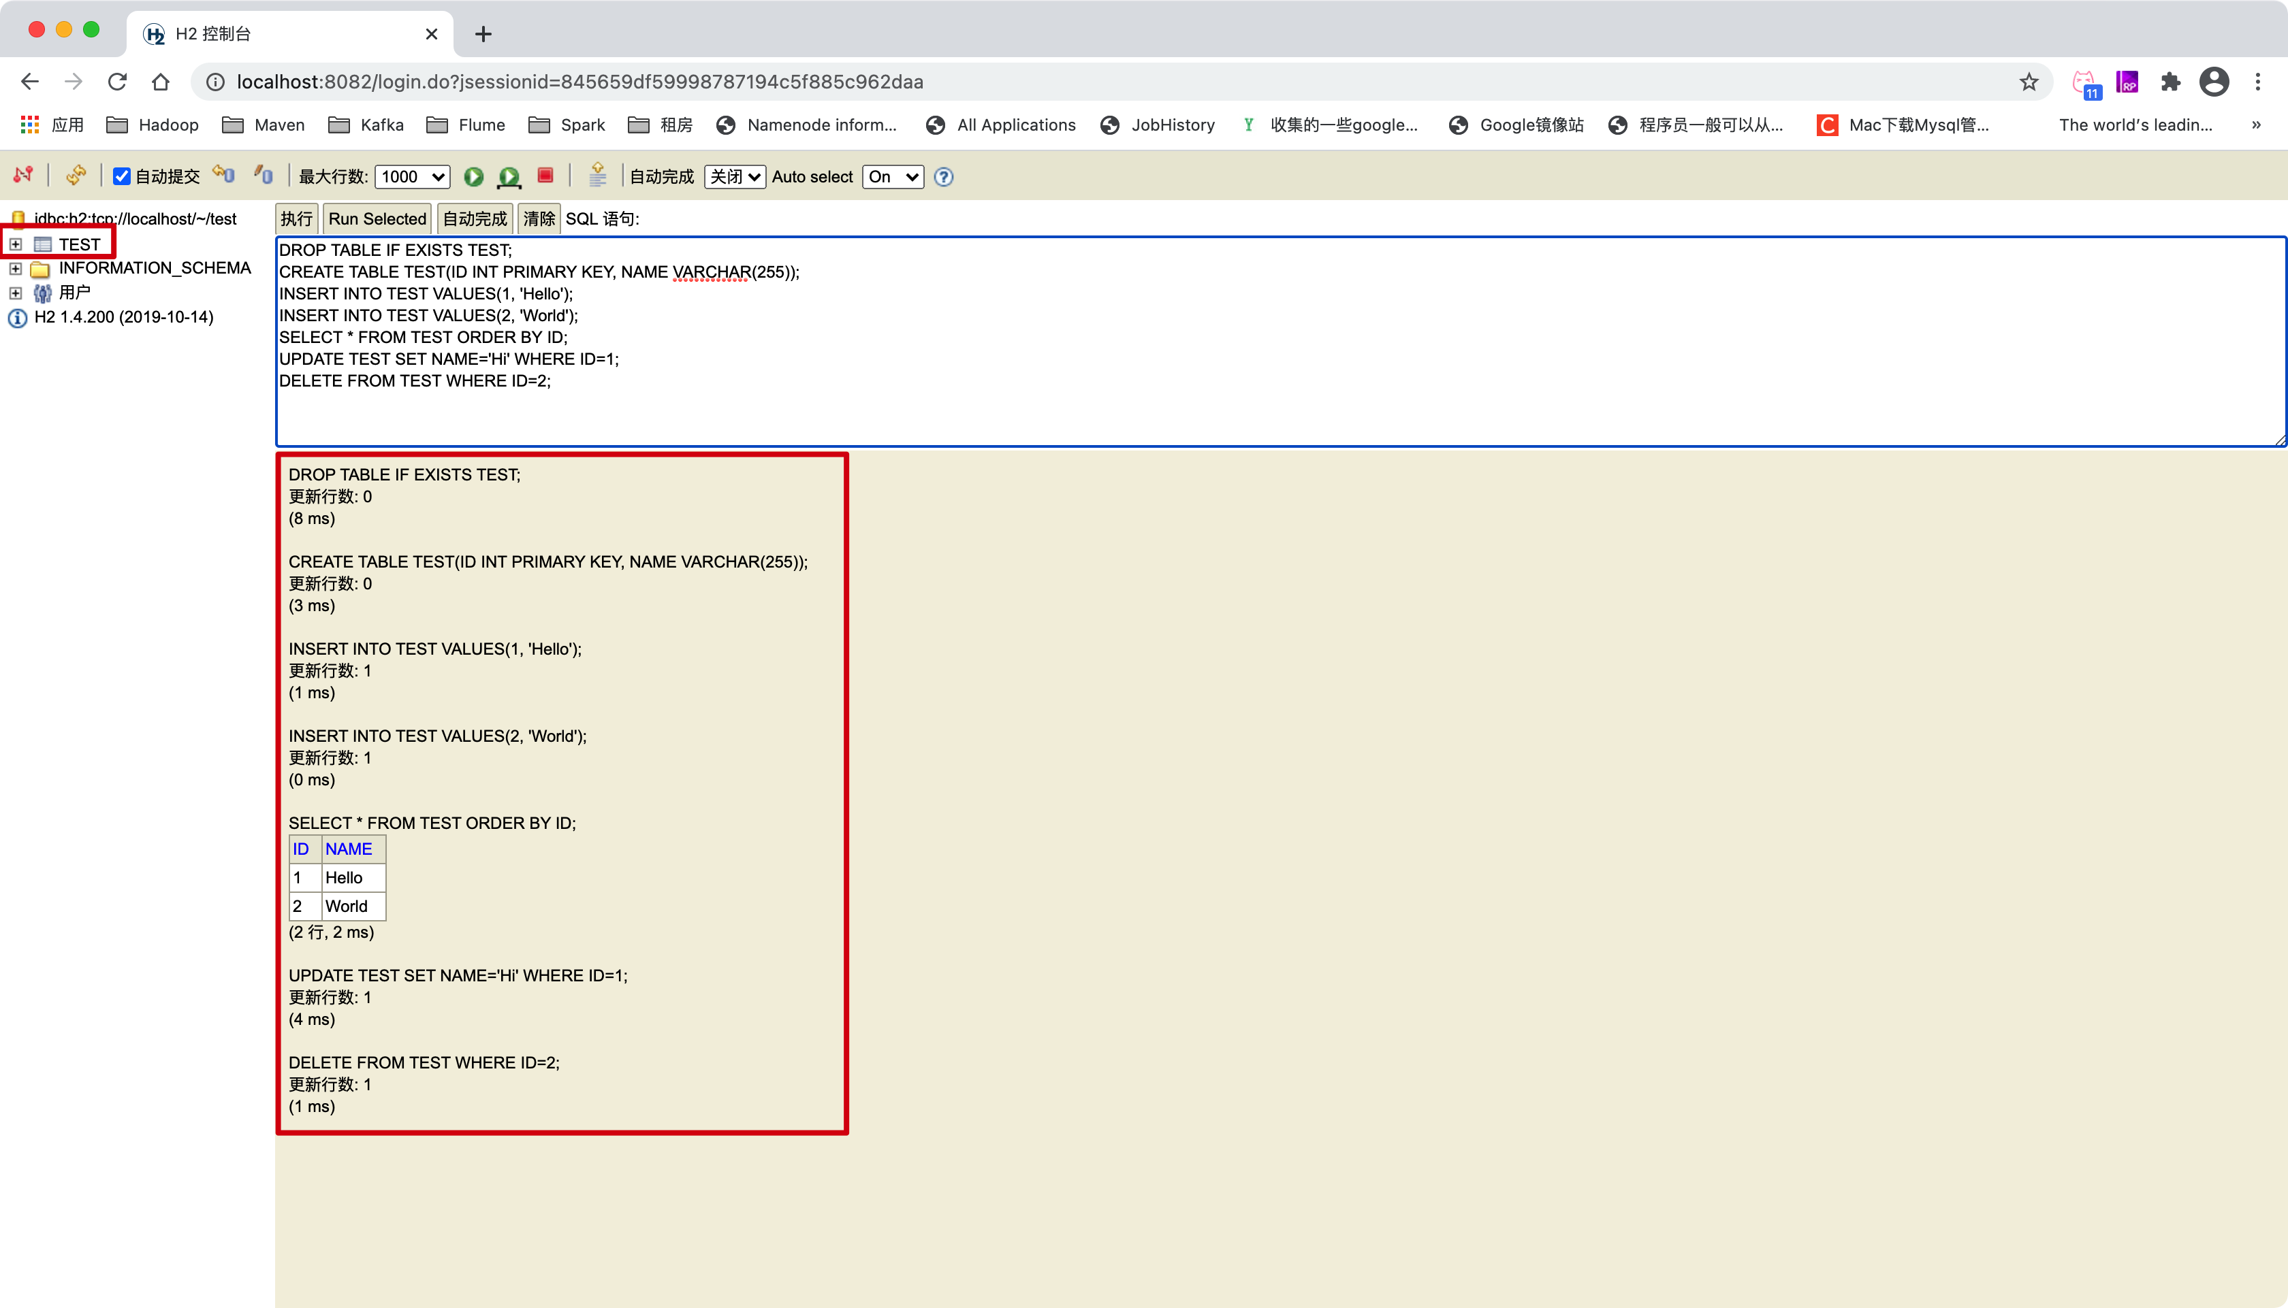Screen dimensions: 2288x1308
Task: Set 自动完成 option to enabled
Action: pos(734,177)
